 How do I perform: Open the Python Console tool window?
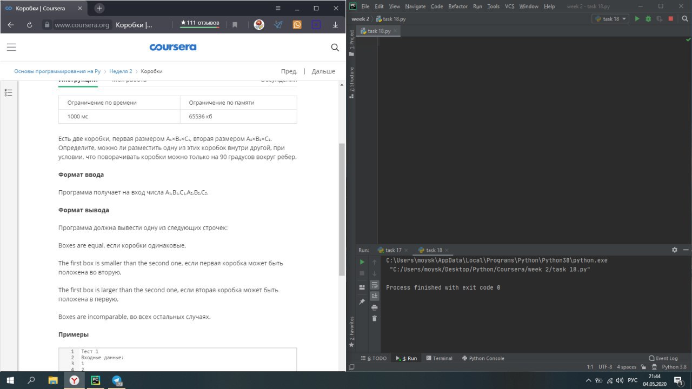click(x=483, y=358)
